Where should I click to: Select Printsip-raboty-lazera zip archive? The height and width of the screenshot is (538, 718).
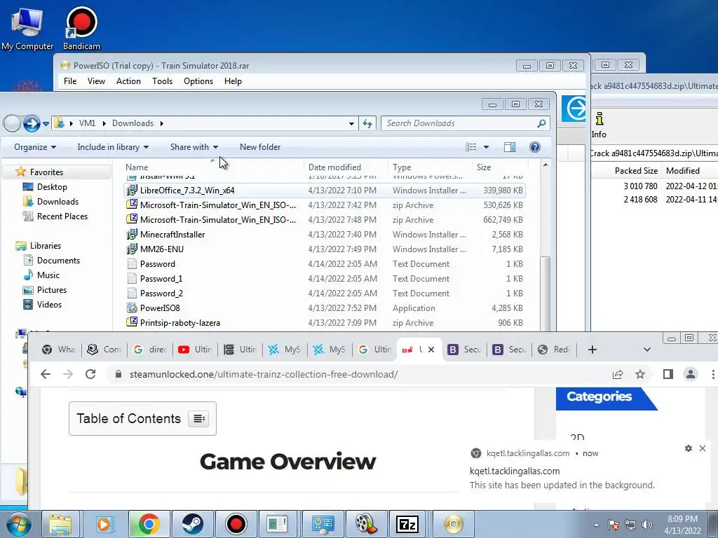click(x=324, y=322)
